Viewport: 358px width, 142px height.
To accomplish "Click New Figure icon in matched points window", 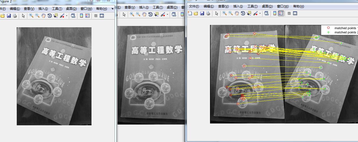I will [190, 13].
